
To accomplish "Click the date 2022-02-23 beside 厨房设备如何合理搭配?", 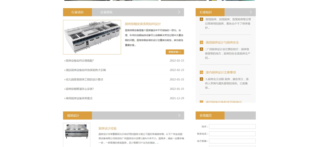I will (177, 61).
